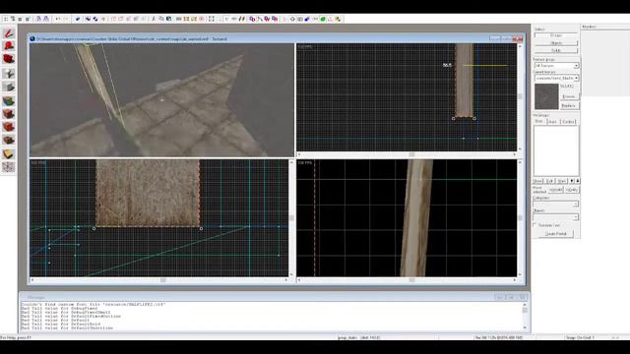Click the current texture preview thumbnail
Image resolution: width=630 pixels, height=354 pixels.
pos(546,96)
